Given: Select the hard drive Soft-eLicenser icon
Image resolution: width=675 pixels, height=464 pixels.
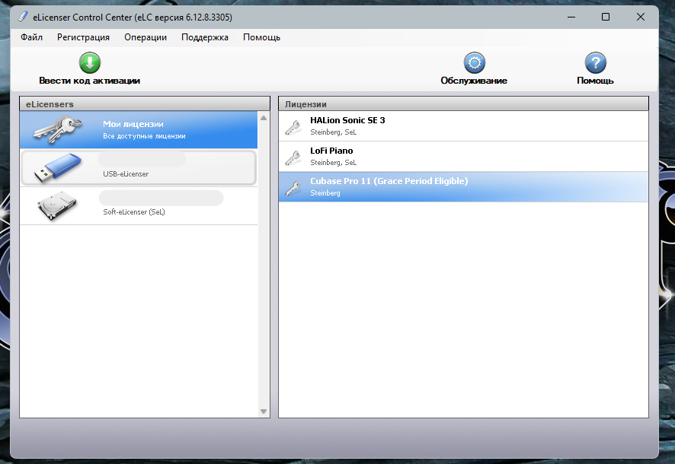Looking at the screenshot, I should (57, 206).
